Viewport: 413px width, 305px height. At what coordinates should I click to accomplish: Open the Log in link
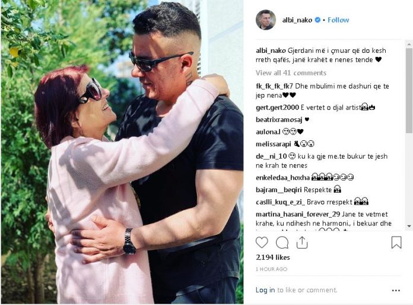265,290
